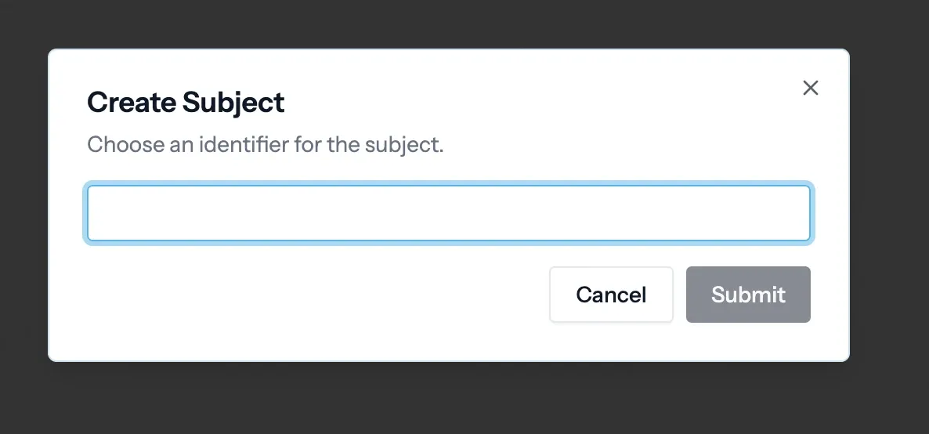Click the X icon in dialog corner

811,88
